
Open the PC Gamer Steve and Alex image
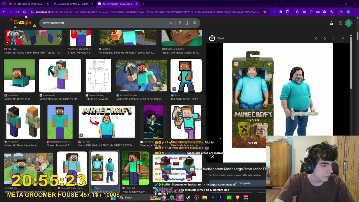[x=23, y=122]
